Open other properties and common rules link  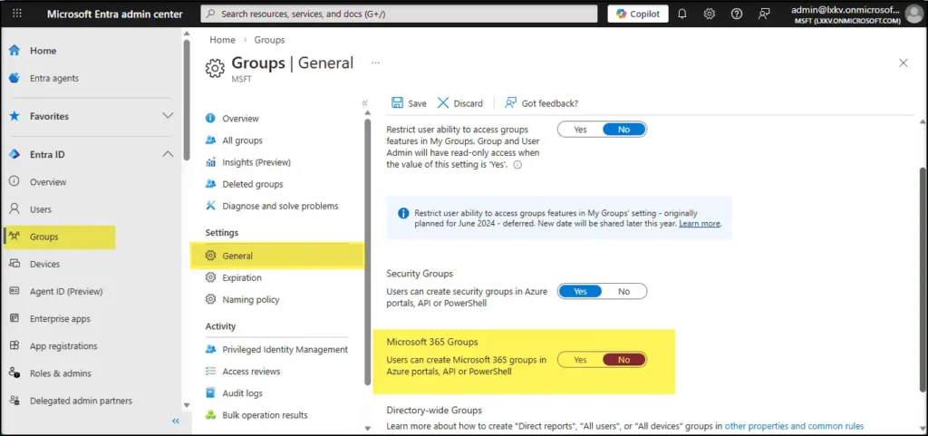pyautogui.click(x=794, y=425)
